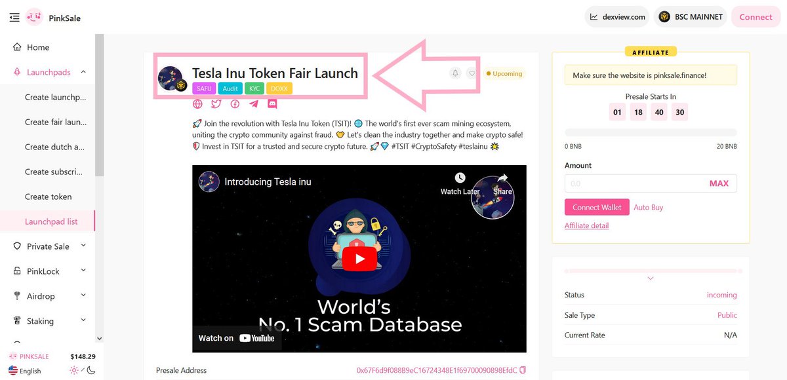Viewport: 787px width, 380px height.
Task: Click the KYC badge
Action: (254, 88)
